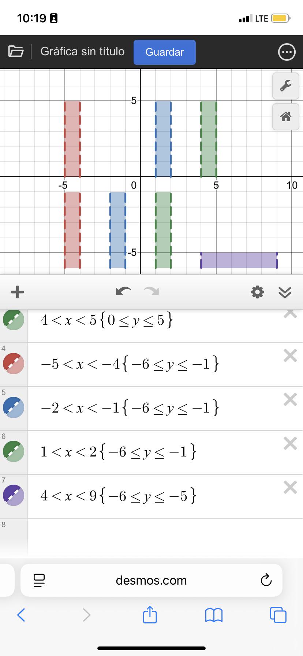Image resolution: width=303 pixels, height=656 pixels.
Task: Toggle visibility of purple expression 7
Action: [x=14, y=496]
